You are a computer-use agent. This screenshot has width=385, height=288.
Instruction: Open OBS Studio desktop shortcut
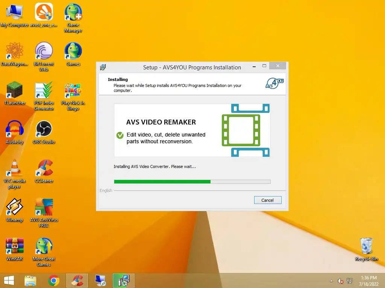(44, 132)
